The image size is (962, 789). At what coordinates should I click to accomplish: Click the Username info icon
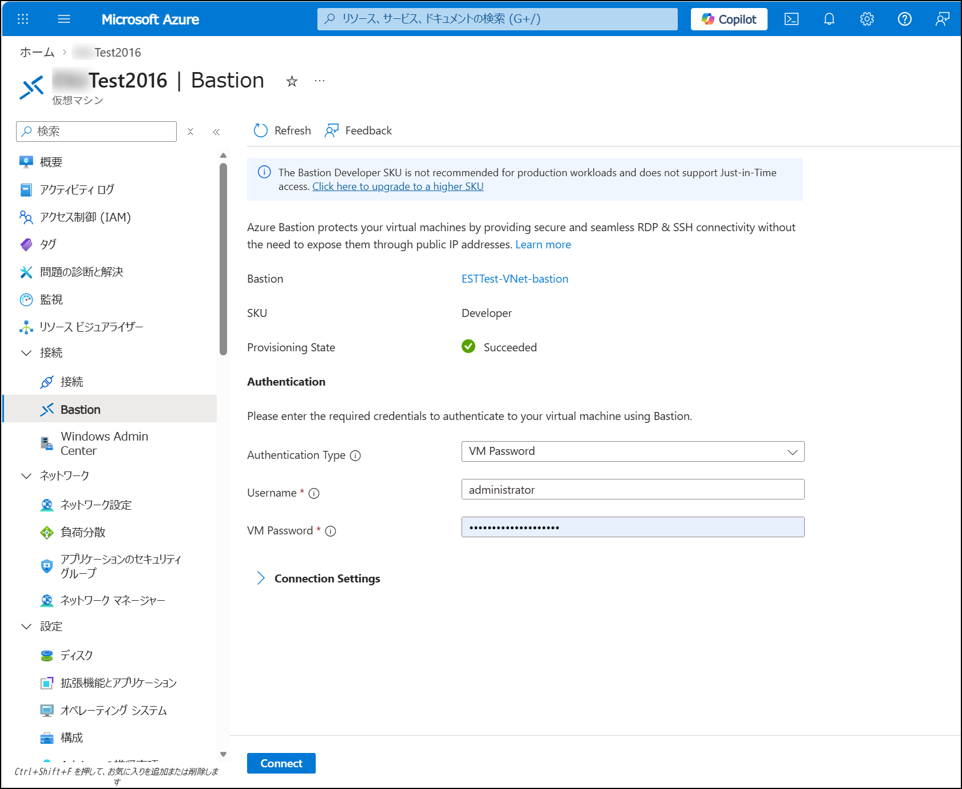point(314,493)
